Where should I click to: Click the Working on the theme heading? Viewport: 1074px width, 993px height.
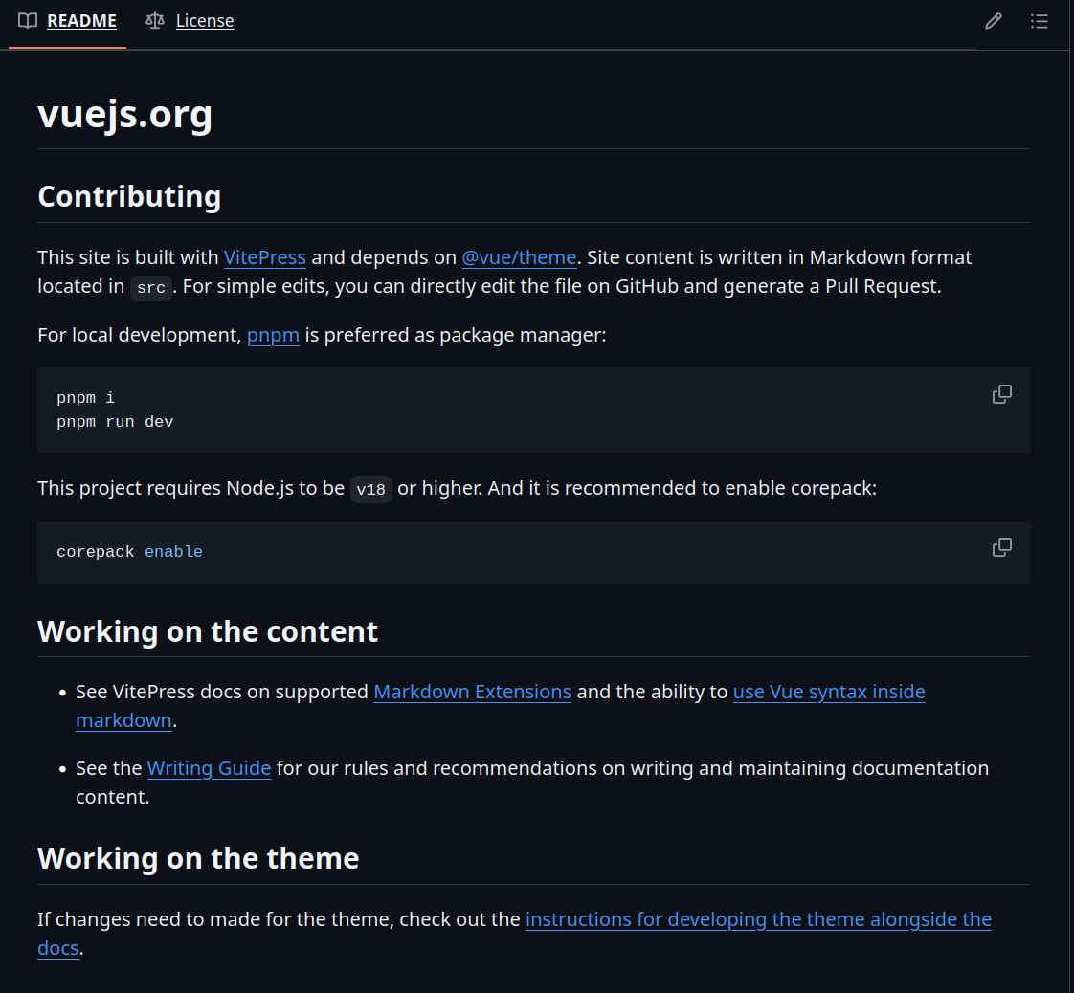198,859
